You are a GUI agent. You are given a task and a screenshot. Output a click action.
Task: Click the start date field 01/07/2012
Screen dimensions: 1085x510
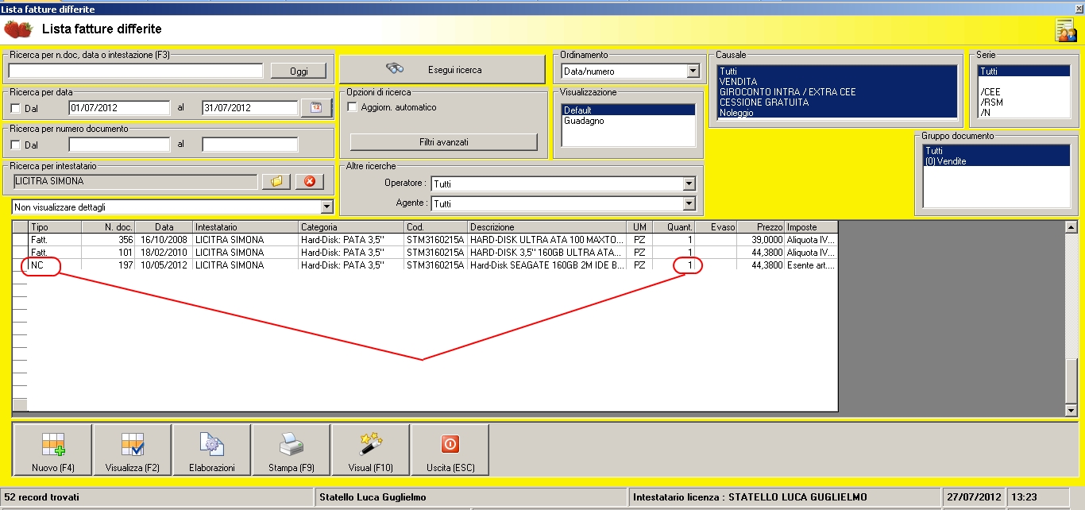point(119,108)
